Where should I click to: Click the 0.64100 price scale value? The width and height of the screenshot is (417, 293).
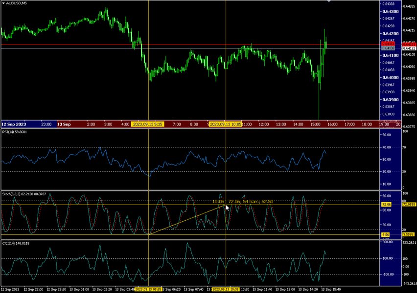click(391, 56)
